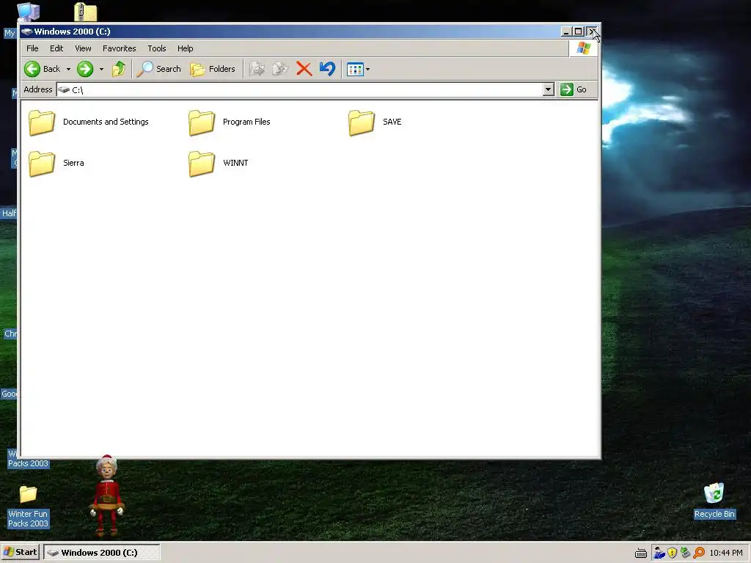Click the Copy To toolbar icon

[x=280, y=69]
